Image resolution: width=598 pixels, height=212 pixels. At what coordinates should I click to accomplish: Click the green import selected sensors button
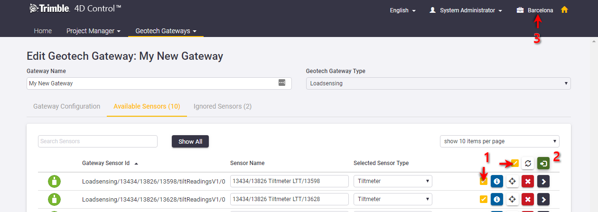click(x=543, y=163)
